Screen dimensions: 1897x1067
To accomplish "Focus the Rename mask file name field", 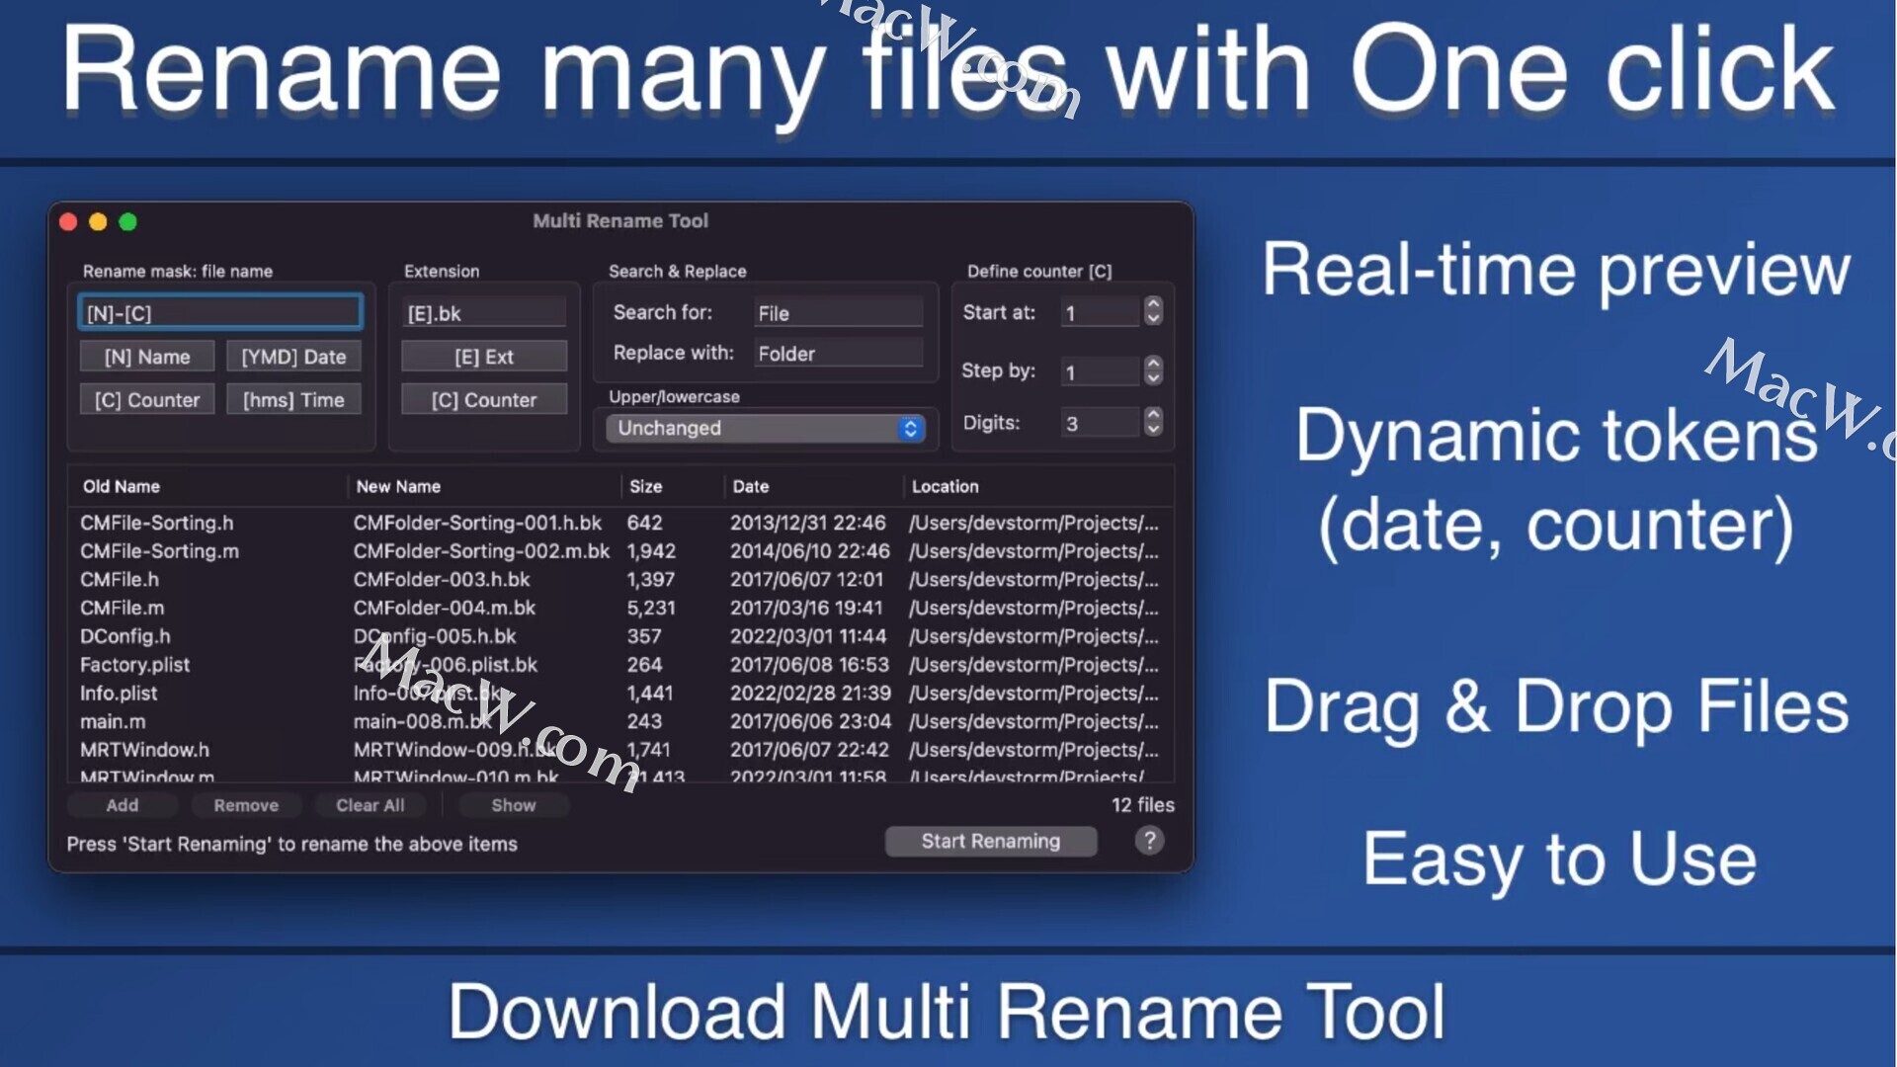I will 220,312.
